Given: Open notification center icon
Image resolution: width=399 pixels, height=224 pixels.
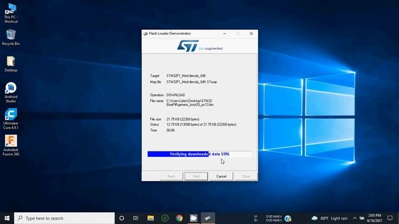Looking at the screenshot, I should click(x=390, y=218).
